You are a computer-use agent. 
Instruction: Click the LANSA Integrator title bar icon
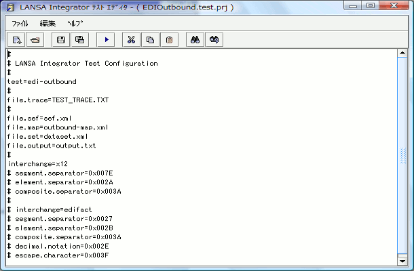coord(11,7)
